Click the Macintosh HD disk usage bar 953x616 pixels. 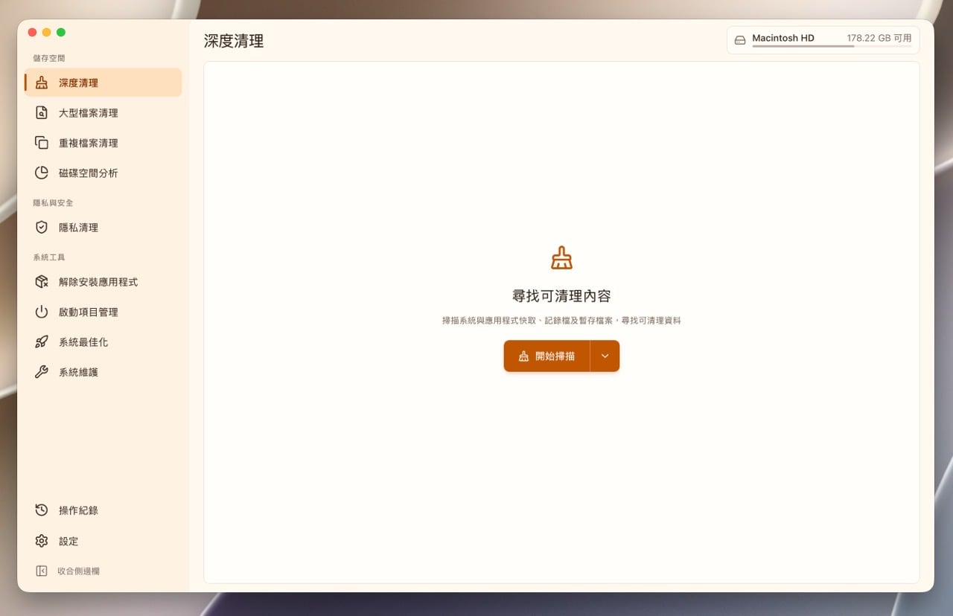(x=832, y=46)
